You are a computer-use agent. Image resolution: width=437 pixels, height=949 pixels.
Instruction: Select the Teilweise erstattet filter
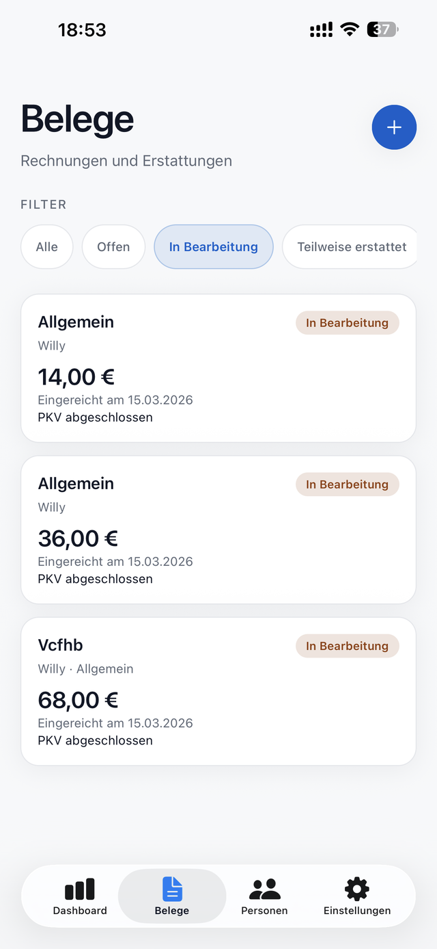tap(350, 246)
